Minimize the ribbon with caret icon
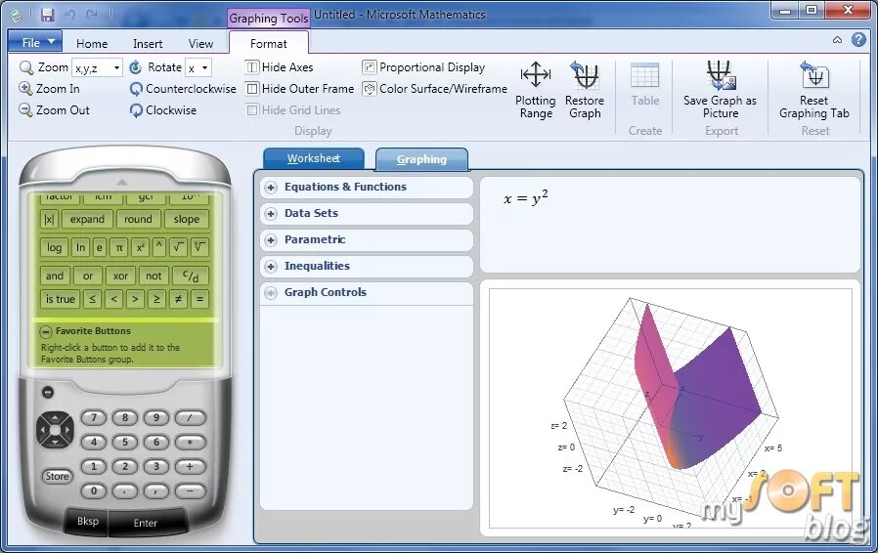Screen dimensions: 878x553 pos(837,40)
